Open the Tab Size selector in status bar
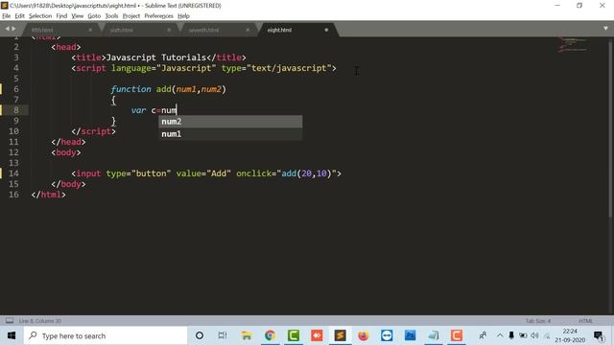This screenshot has height=345, width=614. 537,321
